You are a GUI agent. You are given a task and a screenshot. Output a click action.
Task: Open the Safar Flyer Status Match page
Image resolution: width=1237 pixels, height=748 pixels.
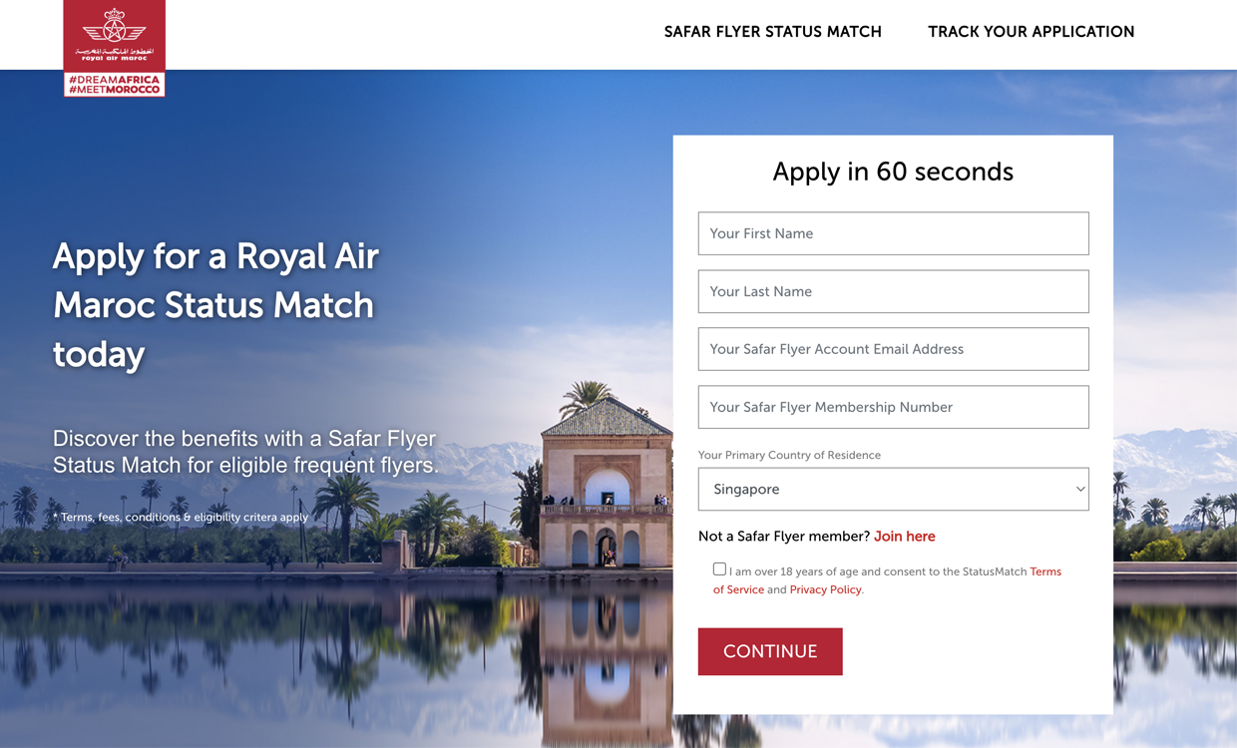click(x=772, y=32)
